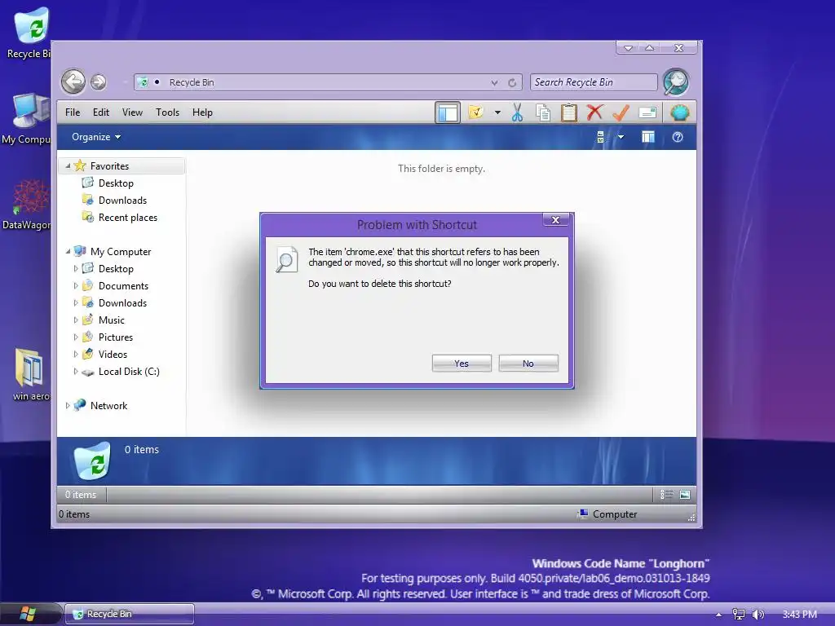Click Computer zone in status bar
835x626 pixels.
[x=607, y=514]
